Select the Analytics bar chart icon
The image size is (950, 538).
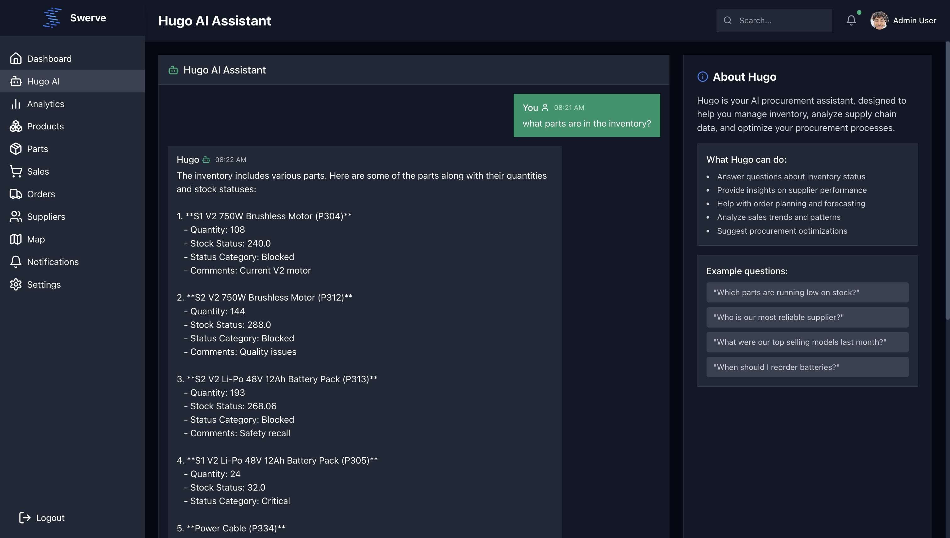pyautogui.click(x=15, y=104)
